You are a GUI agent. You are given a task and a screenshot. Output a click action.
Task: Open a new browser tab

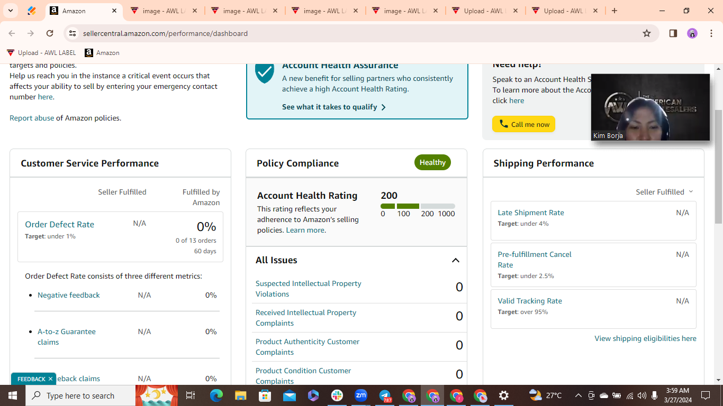[614, 11]
